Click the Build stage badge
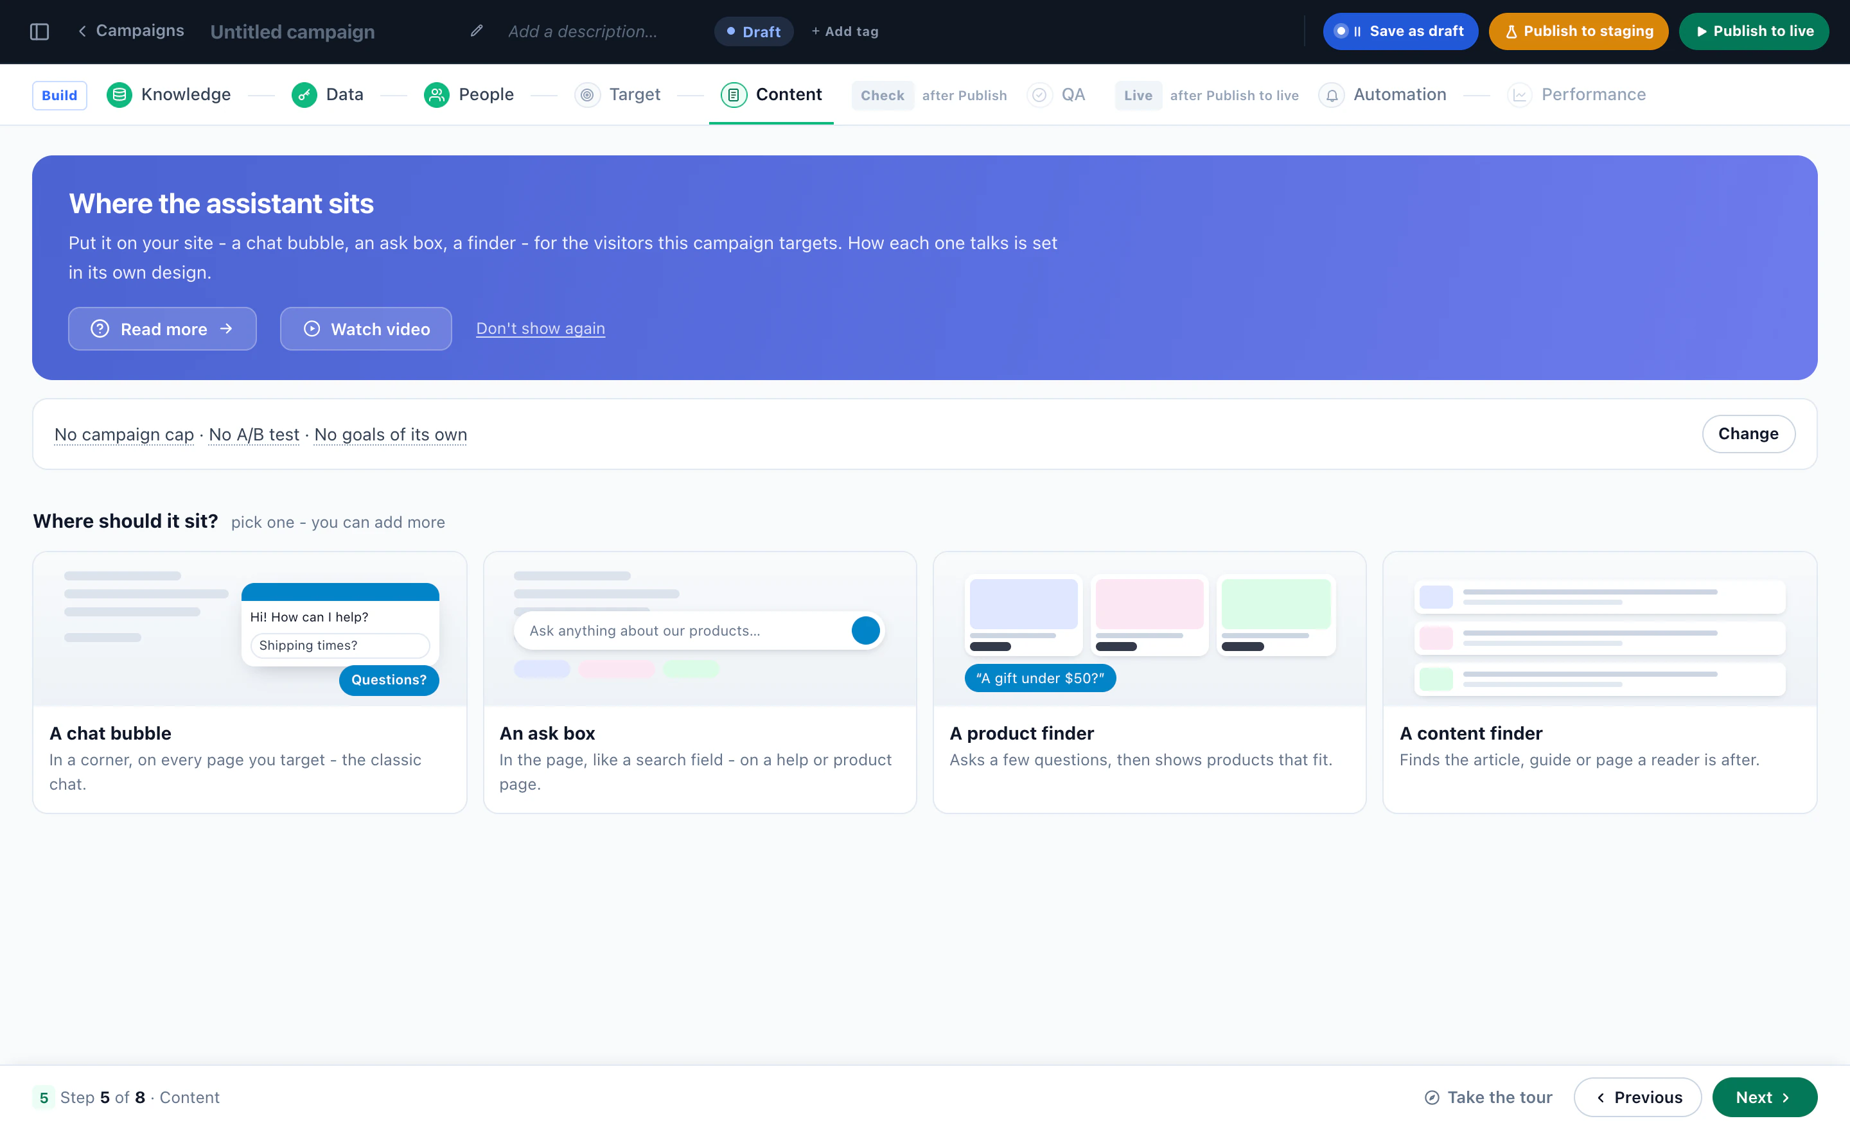Viewport: 1850px width, 1130px height. (x=59, y=95)
